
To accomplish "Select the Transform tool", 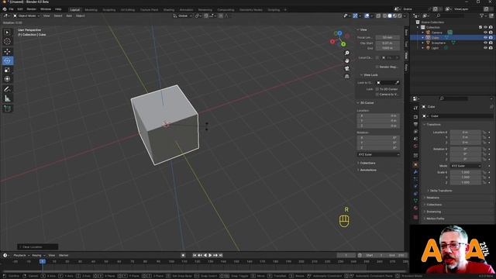I will tap(7, 79).
